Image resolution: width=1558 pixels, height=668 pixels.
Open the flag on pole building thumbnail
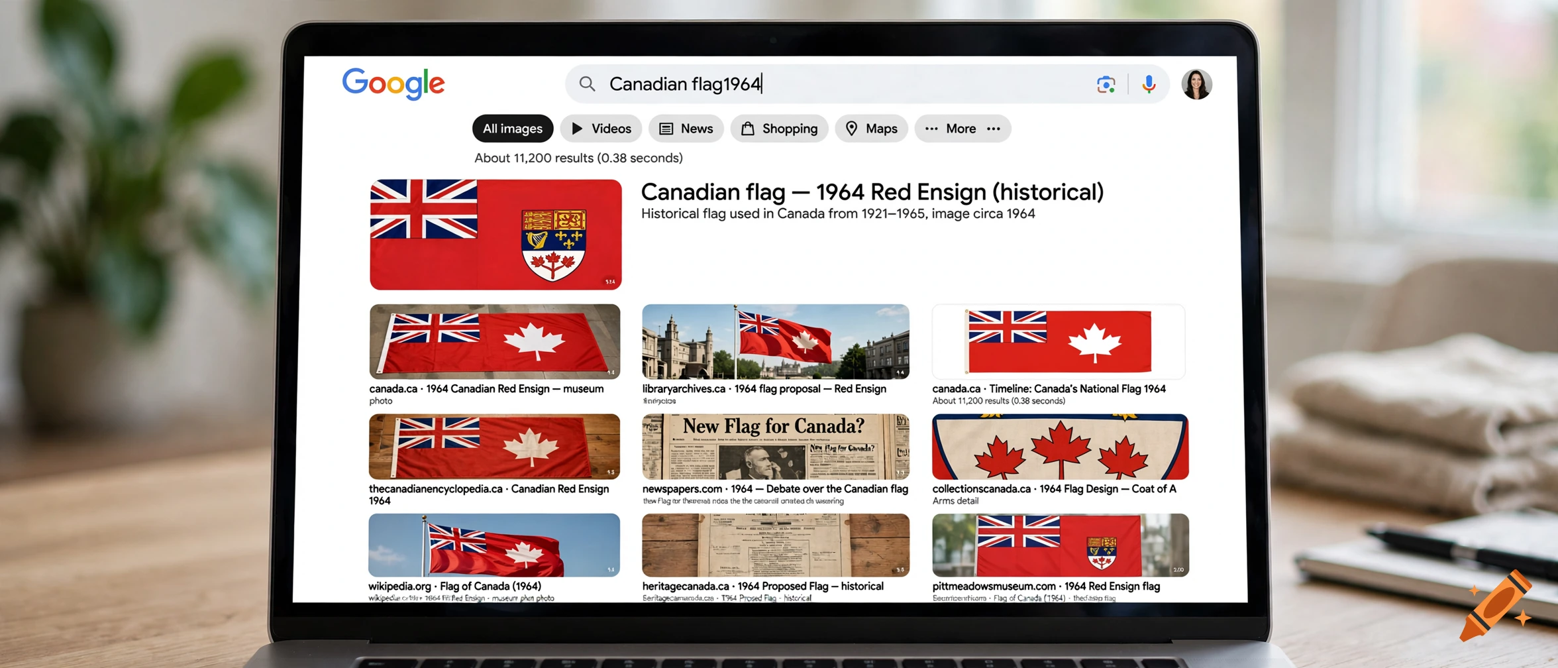coord(776,341)
